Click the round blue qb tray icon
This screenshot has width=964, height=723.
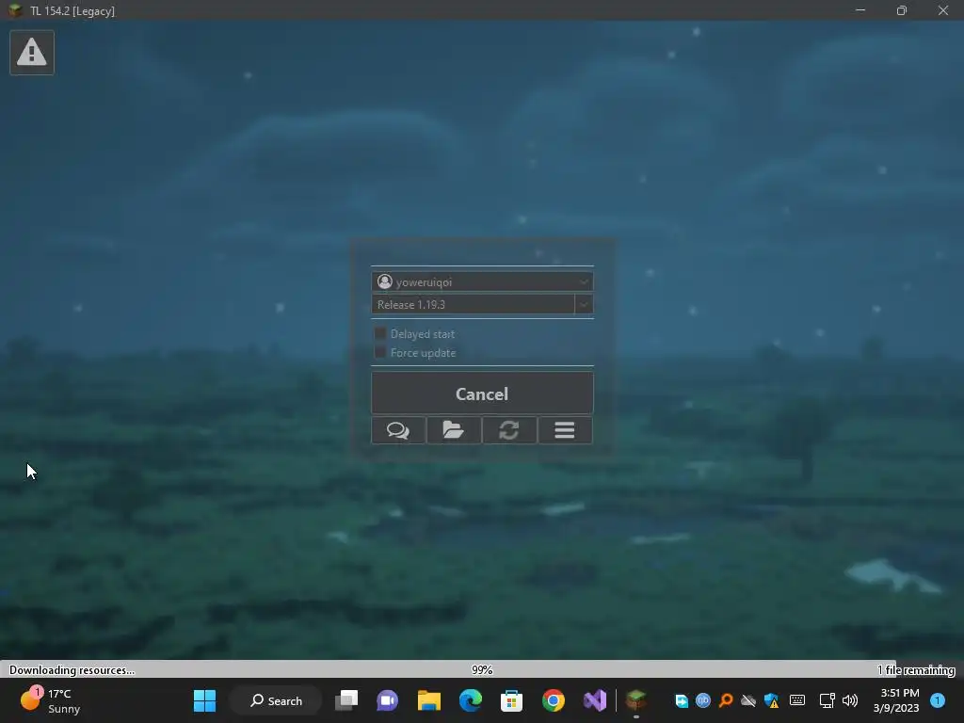tap(703, 700)
